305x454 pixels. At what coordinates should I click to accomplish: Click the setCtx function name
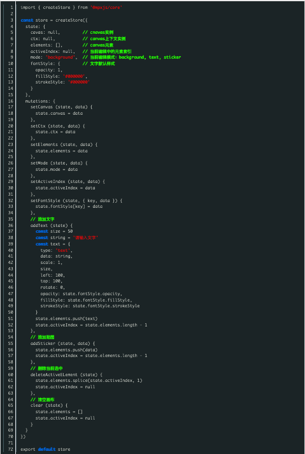[x=38, y=126]
